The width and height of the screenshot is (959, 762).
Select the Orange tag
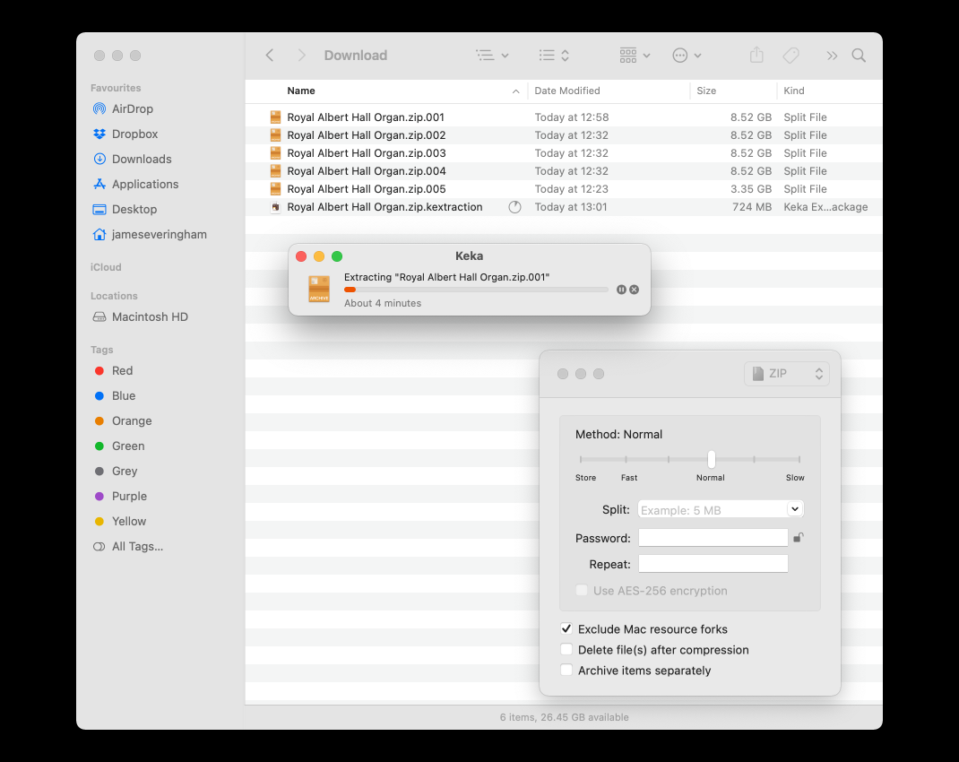pyautogui.click(x=132, y=420)
